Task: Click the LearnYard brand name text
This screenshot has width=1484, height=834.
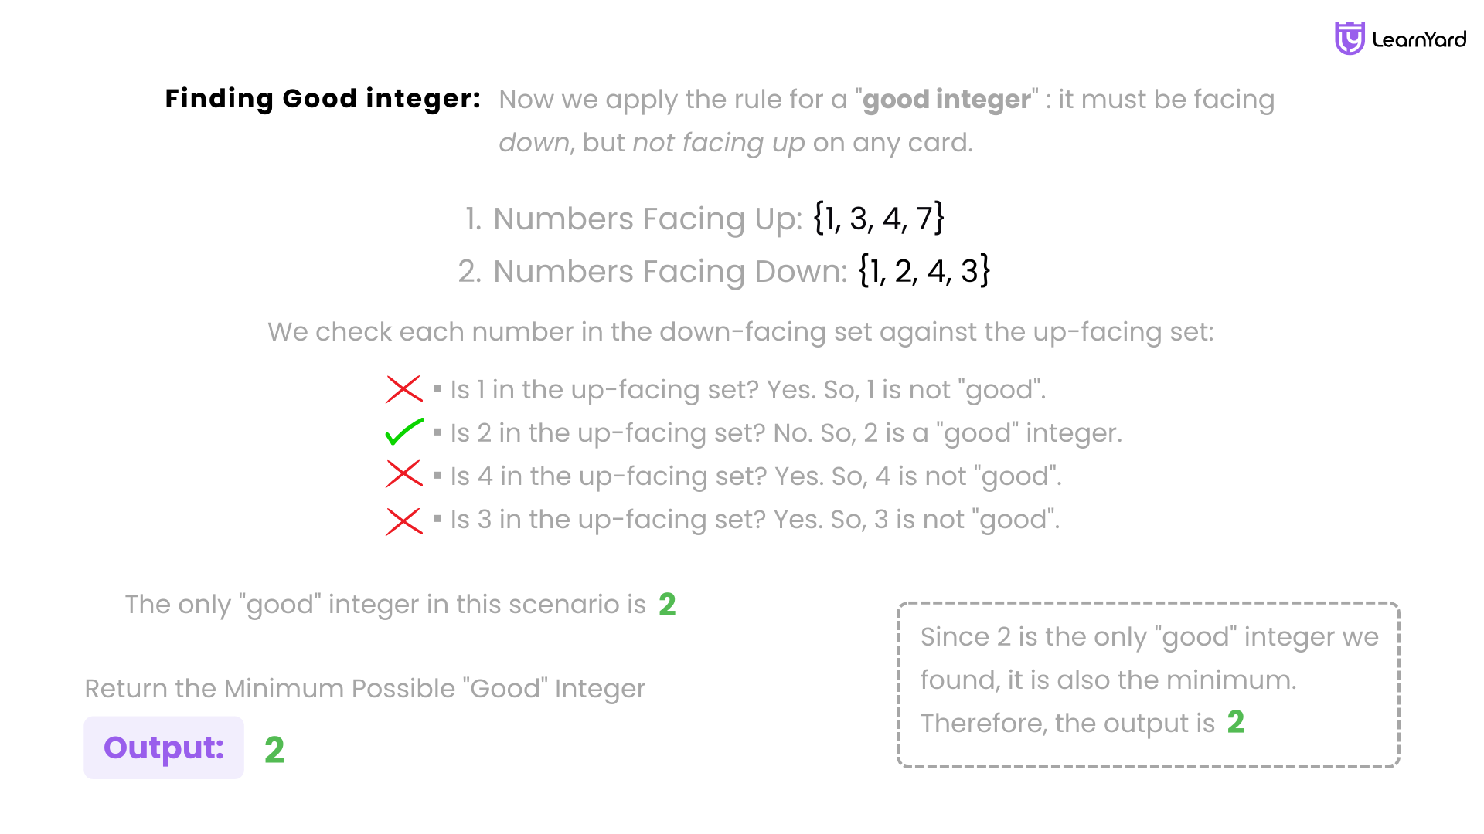Action: (x=1419, y=39)
